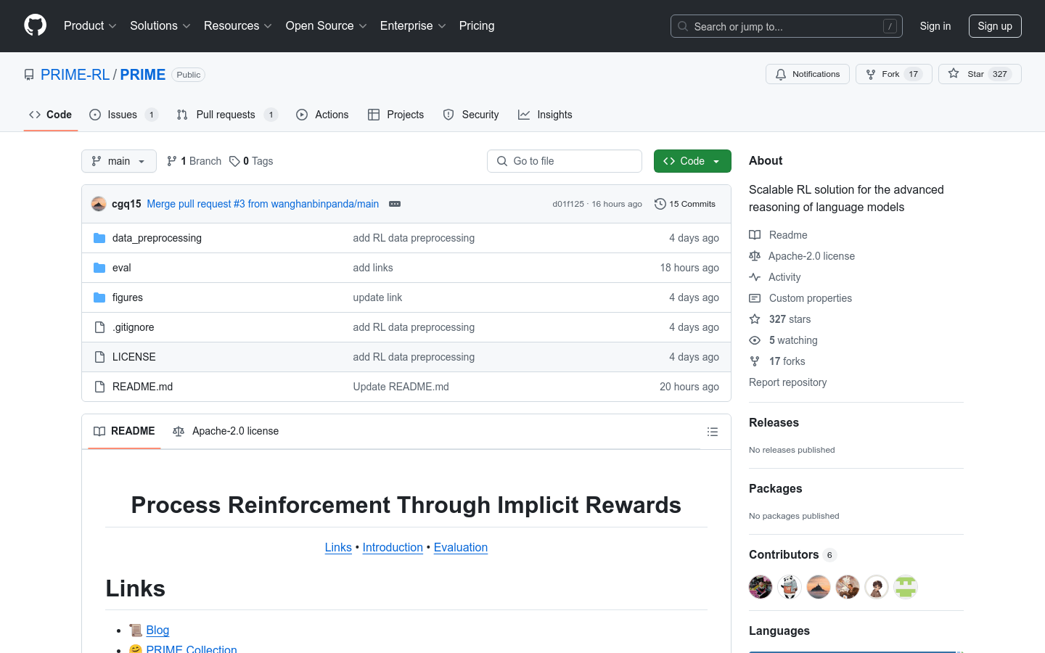Jump to Evaluation section link
This screenshot has width=1045, height=653.
pos(461,547)
